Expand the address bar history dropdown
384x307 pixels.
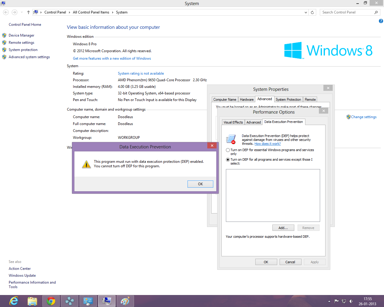(306, 12)
